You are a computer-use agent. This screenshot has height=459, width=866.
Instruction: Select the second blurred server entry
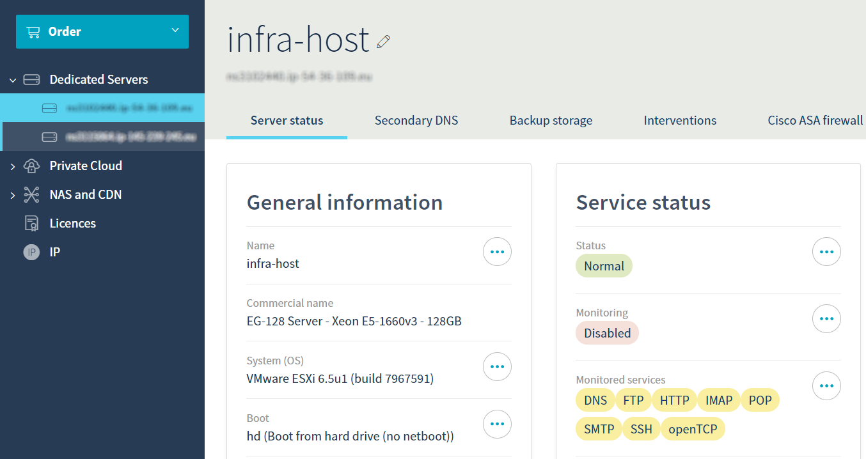[x=102, y=137]
